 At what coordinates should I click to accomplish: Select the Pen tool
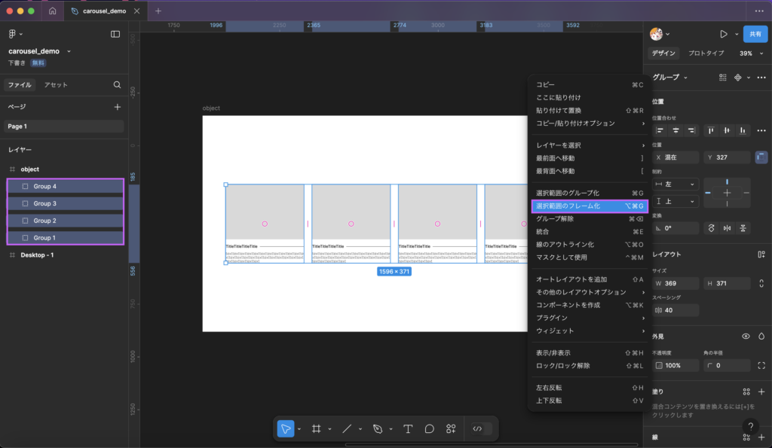pyautogui.click(x=378, y=429)
